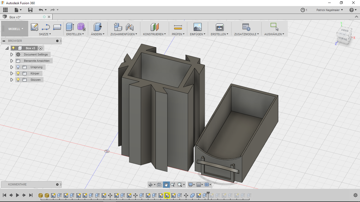Jump to timeline end with skip-forward control
Screen dimensions: 360x202
(31, 195)
